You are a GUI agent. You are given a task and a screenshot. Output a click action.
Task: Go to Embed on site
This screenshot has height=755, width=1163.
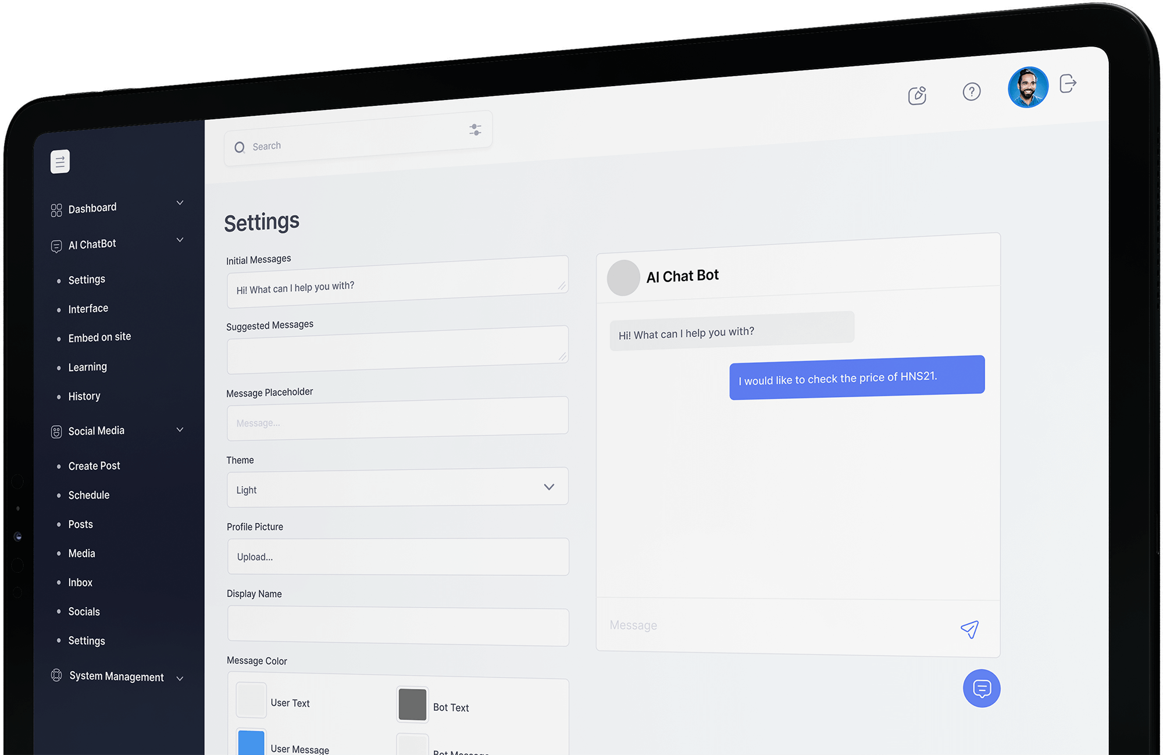[x=99, y=337]
